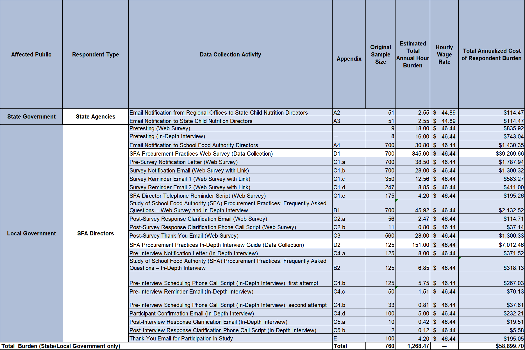525x350 pixels.
Task: Click appendix cell 'A4'
Action: 349,145
